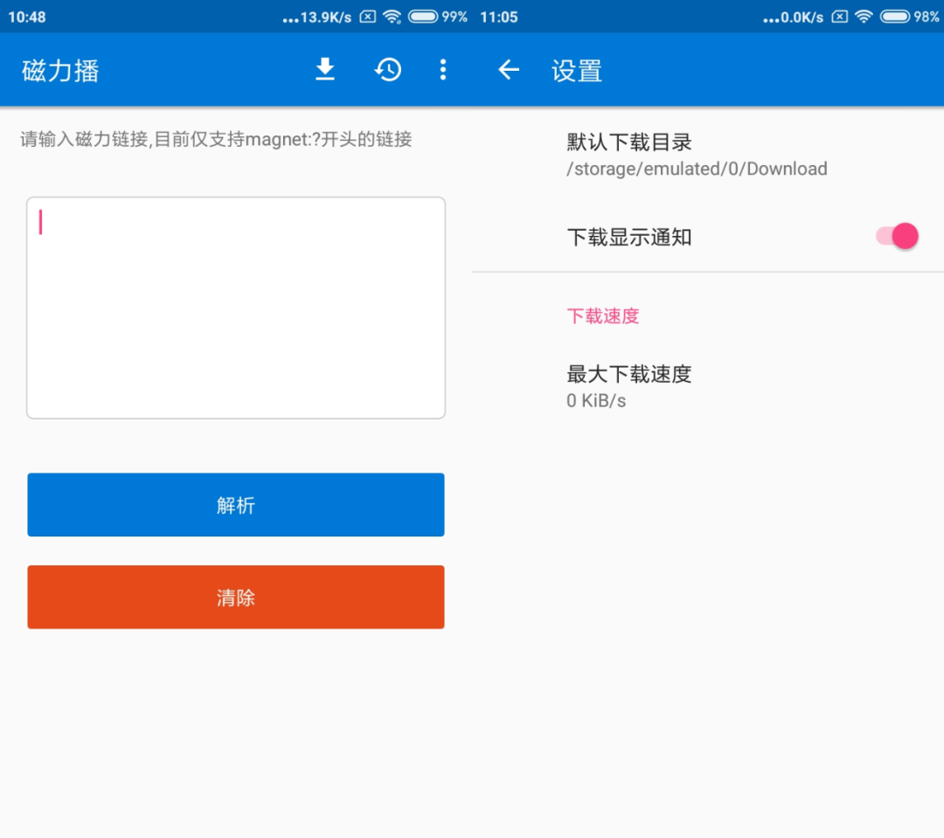944x838 pixels.
Task: Open the three-dot overflow menu
Action: point(443,69)
